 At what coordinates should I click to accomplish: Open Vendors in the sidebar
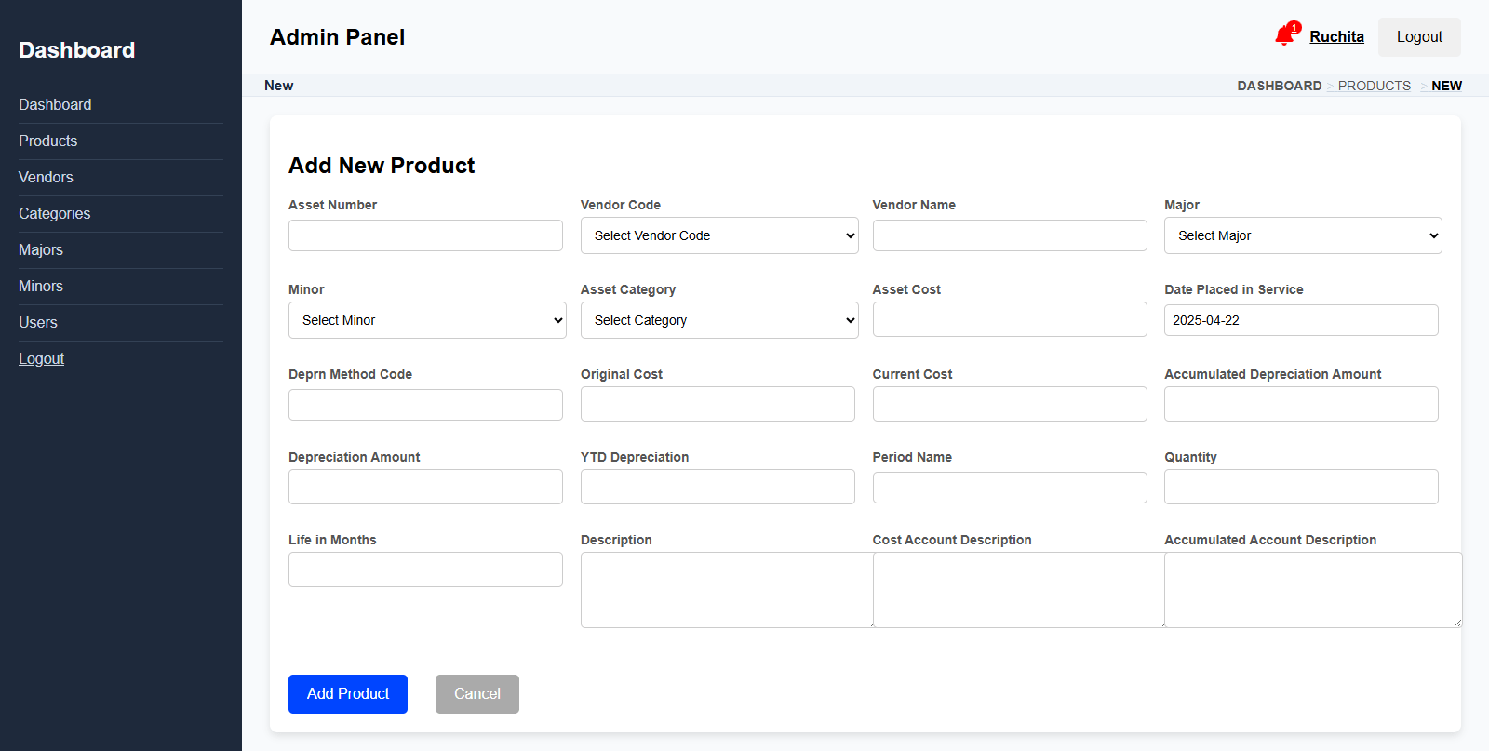click(46, 177)
